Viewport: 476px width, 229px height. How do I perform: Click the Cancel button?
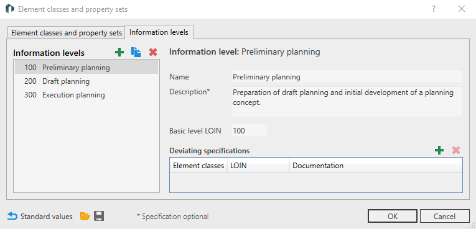click(444, 216)
